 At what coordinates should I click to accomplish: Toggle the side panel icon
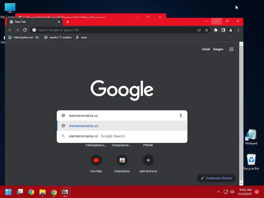tap(223, 30)
